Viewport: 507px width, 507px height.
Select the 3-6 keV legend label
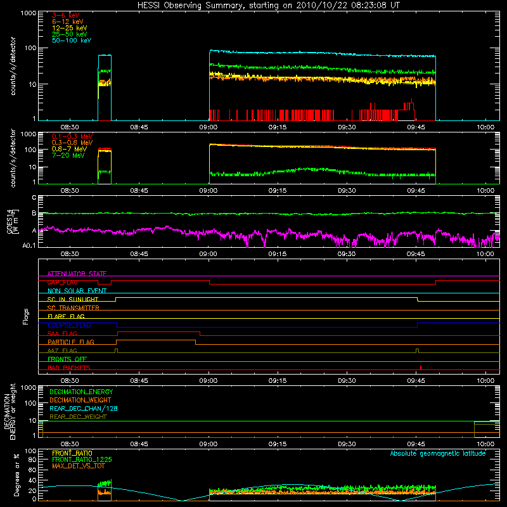pyautogui.click(x=66, y=15)
